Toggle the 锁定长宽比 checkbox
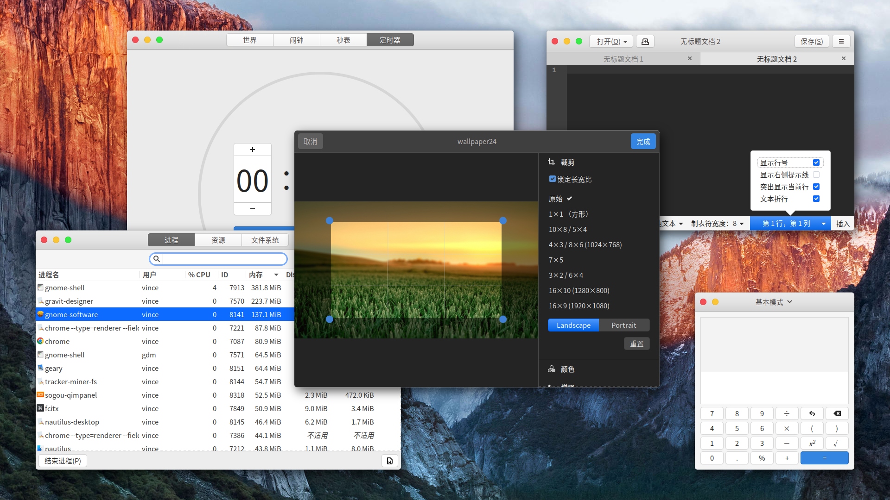The height and width of the screenshot is (500, 890). [552, 179]
